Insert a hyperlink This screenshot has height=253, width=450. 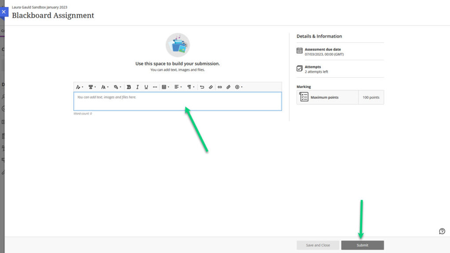(x=220, y=87)
